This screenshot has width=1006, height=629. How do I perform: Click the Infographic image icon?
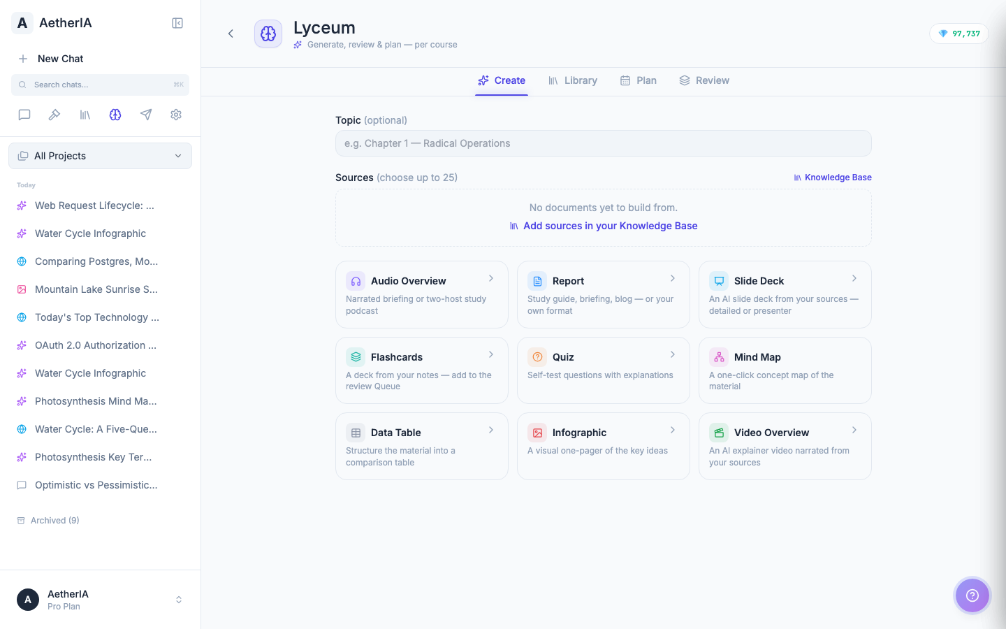coord(537,433)
